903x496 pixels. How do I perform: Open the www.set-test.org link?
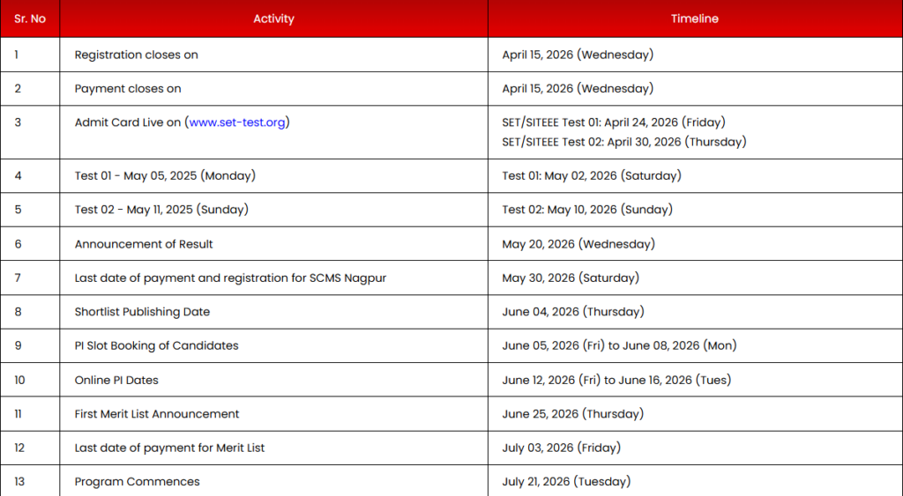tap(236, 122)
